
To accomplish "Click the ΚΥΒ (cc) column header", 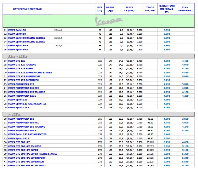I will pyautogui.click(x=100, y=9).
